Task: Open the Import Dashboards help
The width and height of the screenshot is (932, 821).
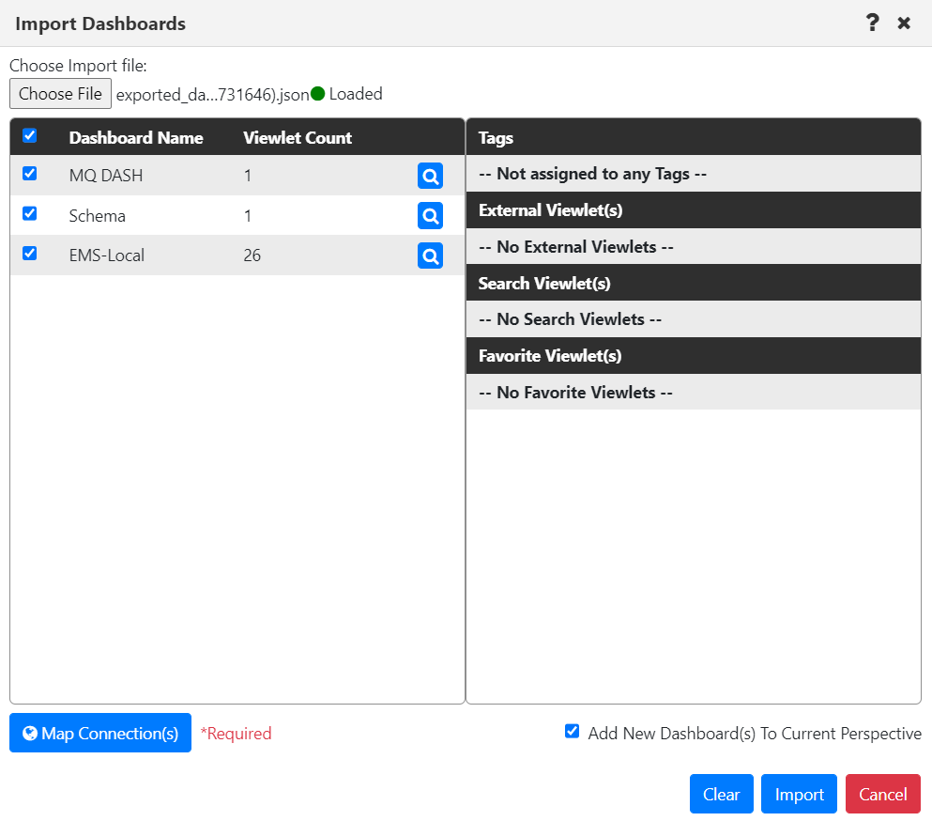Action: [x=872, y=23]
